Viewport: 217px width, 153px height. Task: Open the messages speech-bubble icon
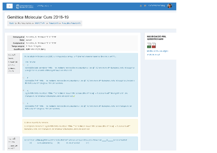click(145, 6)
